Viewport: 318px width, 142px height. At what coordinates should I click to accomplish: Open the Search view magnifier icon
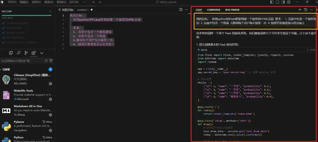(x=19, y=53)
